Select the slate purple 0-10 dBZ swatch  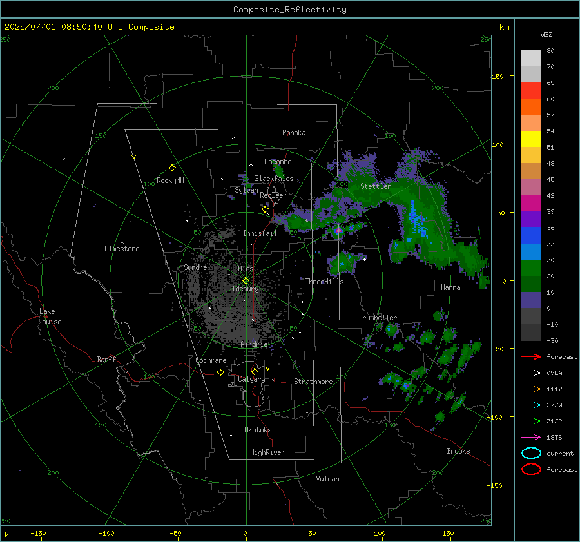tap(531, 300)
